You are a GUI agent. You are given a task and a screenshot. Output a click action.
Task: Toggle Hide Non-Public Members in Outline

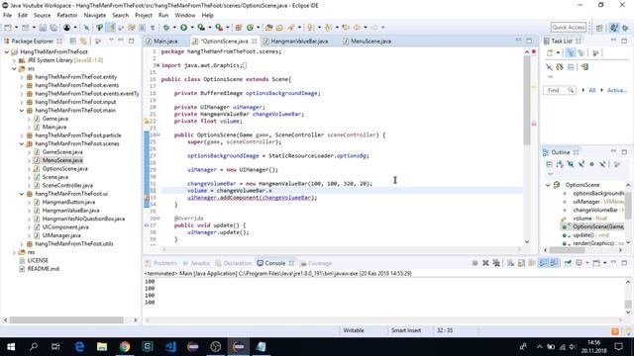coord(591,164)
